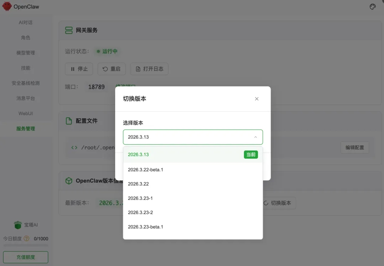Switch to the 消息平台 section
Viewport: 384px width, 266px height.
(x=26, y=98)
